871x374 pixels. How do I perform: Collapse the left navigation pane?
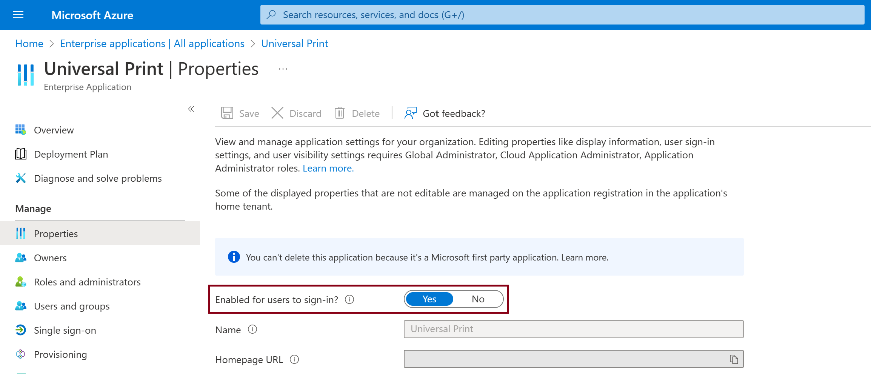click(191, 109)
